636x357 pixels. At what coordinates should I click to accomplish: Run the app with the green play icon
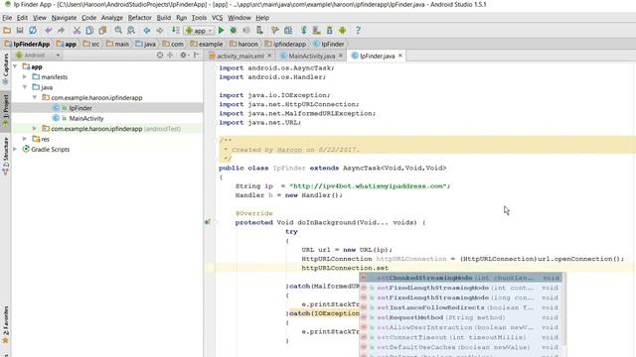221,31
